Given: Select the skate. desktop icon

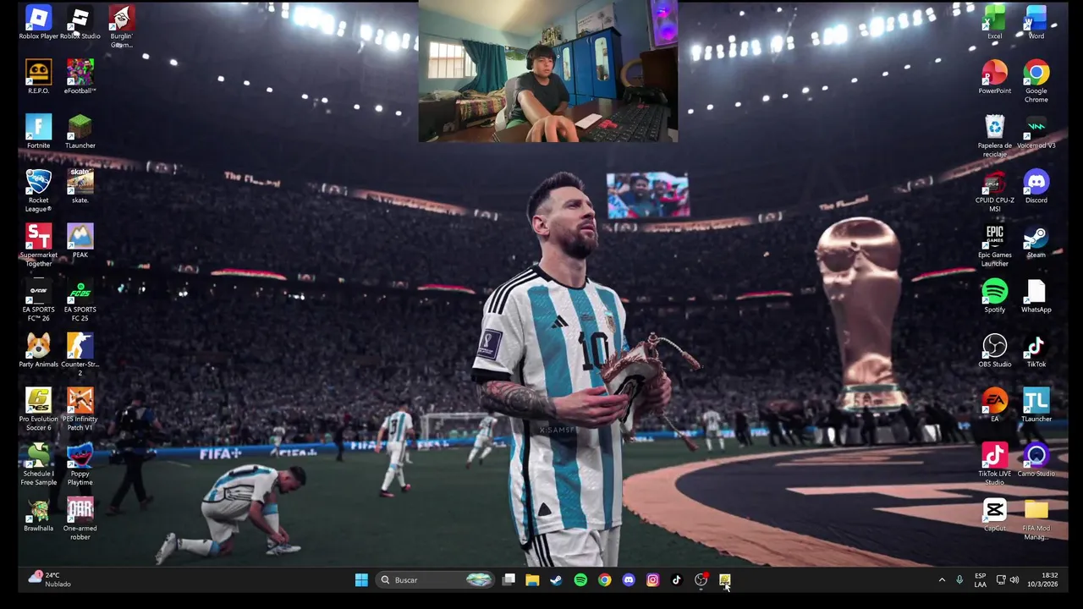Looking at the screenshot, I should pyautogui.click(x=80, y=186).
